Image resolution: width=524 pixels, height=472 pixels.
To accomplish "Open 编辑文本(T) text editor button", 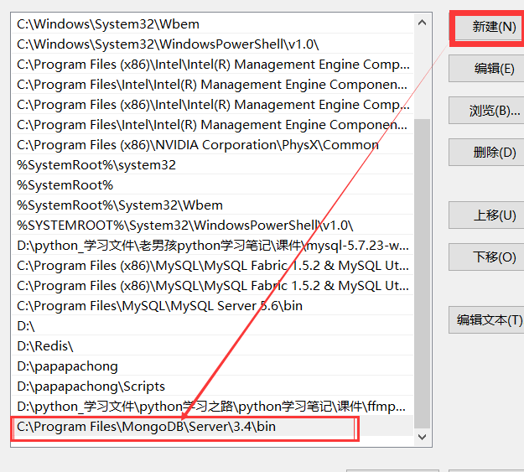I will (486, 320).
